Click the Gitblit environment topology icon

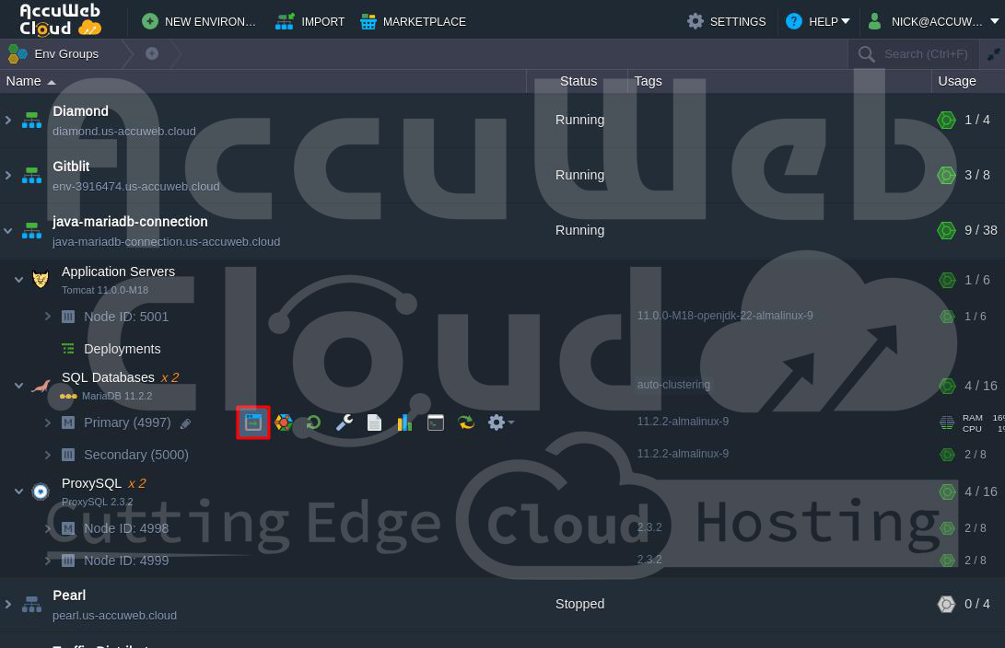pyautogui.click(x=31, y=176)
